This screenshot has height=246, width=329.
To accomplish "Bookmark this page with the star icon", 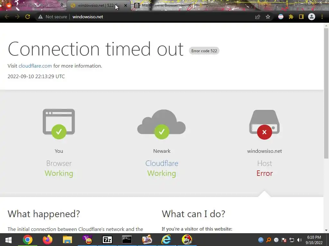I will [268, 17].
